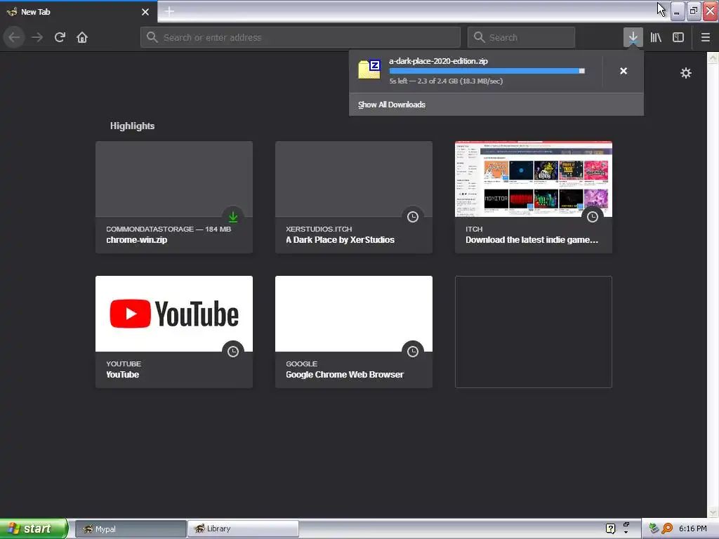Click the magnifier icon in Search box
Image resolution: width=719 pixels, height=539 pixels.
coord(479,37)
